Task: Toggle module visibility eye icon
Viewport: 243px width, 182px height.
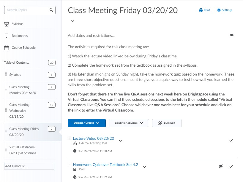Action: click(x=232, y=35)
